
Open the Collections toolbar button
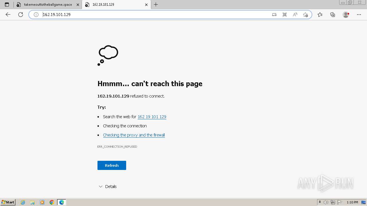[x=333, y=15]
